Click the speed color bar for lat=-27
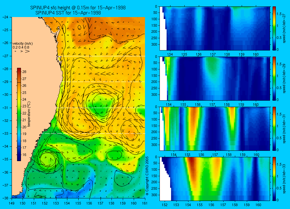The width and height of the screenshot is (290, 209). click(274, 28)
